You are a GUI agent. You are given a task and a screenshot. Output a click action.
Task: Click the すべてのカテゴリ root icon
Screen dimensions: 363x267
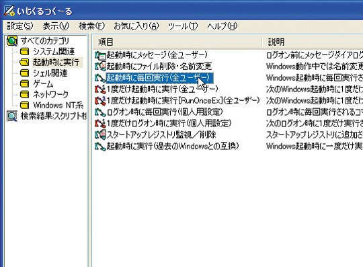12,41
